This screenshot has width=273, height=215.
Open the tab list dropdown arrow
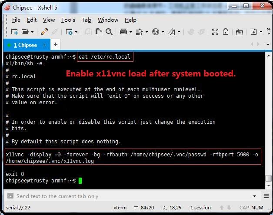coord(268,45)
